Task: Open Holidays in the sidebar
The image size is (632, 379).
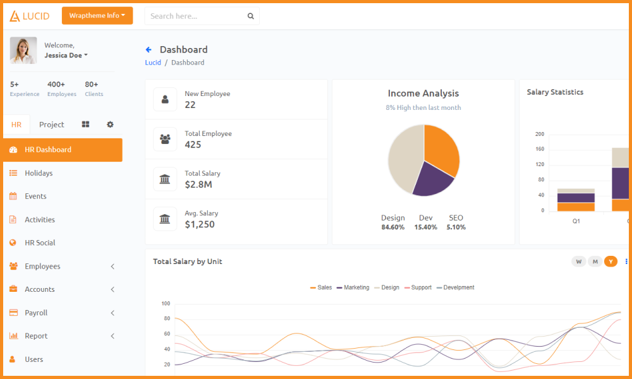Action: [39, 173]
